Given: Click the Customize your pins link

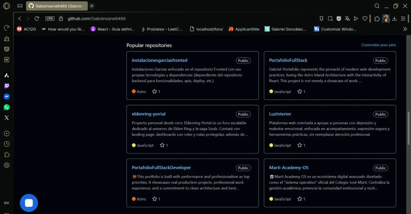Looking at the screenshot, I should (379, 45).
